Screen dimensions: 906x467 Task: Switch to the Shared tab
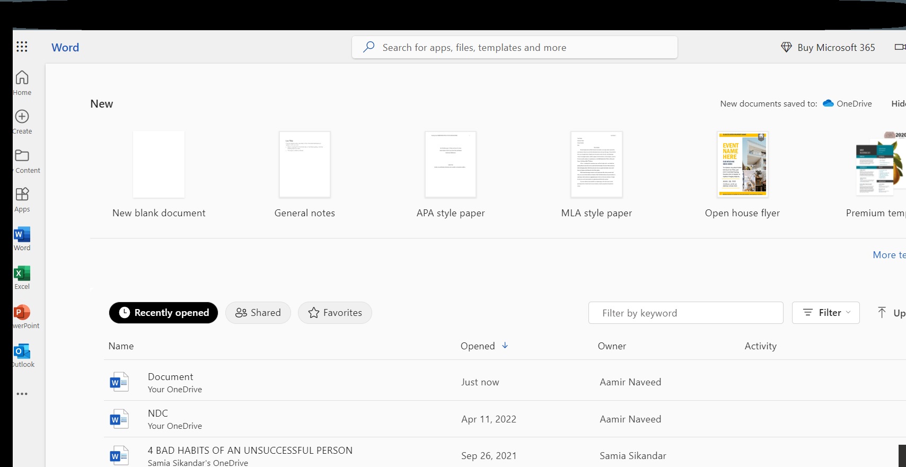point(258,313)
